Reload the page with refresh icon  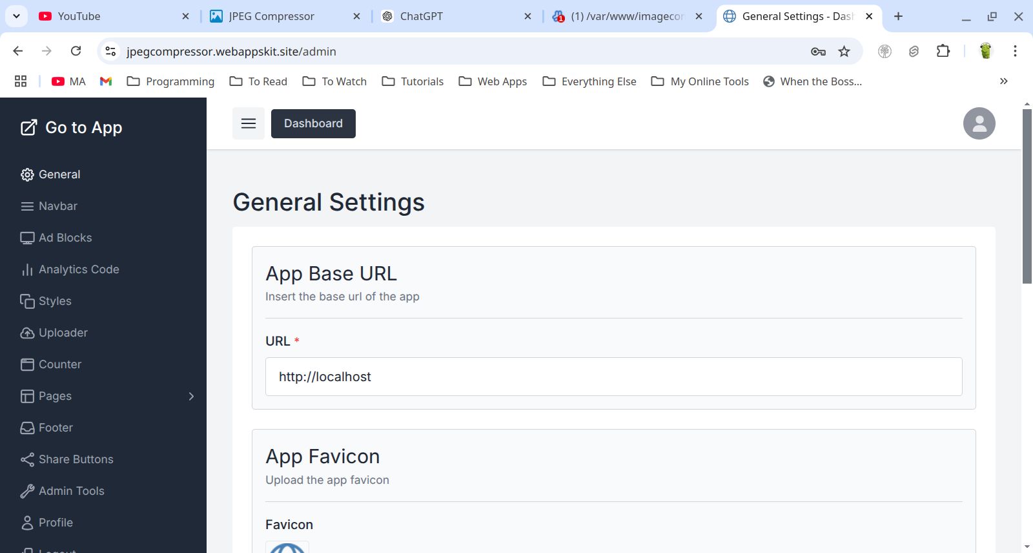(76, 51)
